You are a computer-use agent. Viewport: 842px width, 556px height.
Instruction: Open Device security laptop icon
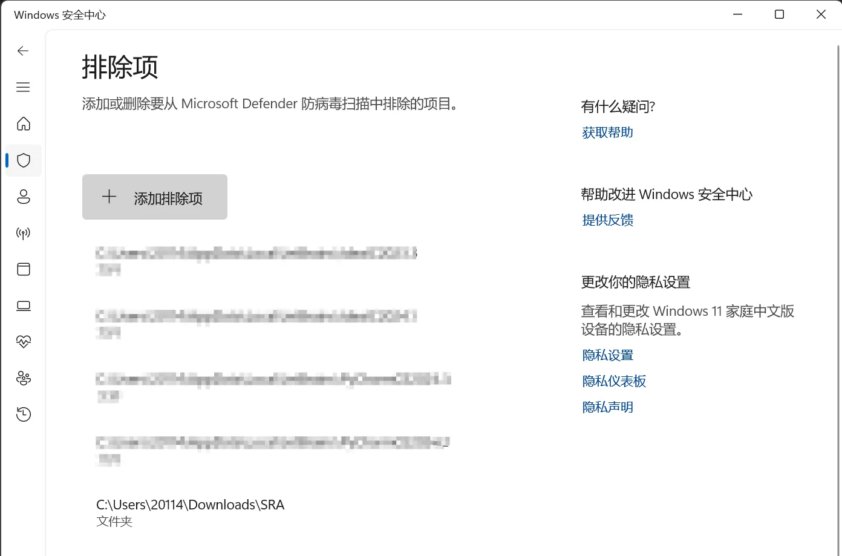pos(24,306)
